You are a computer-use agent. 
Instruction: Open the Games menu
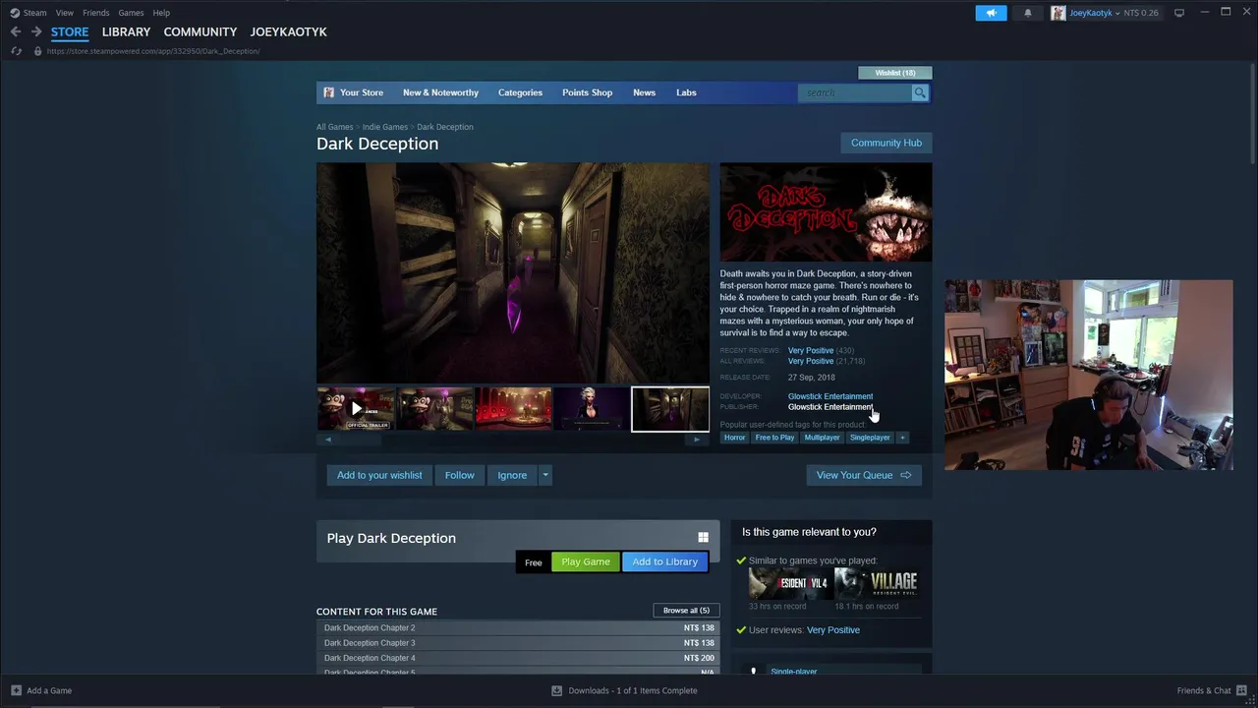131,13
